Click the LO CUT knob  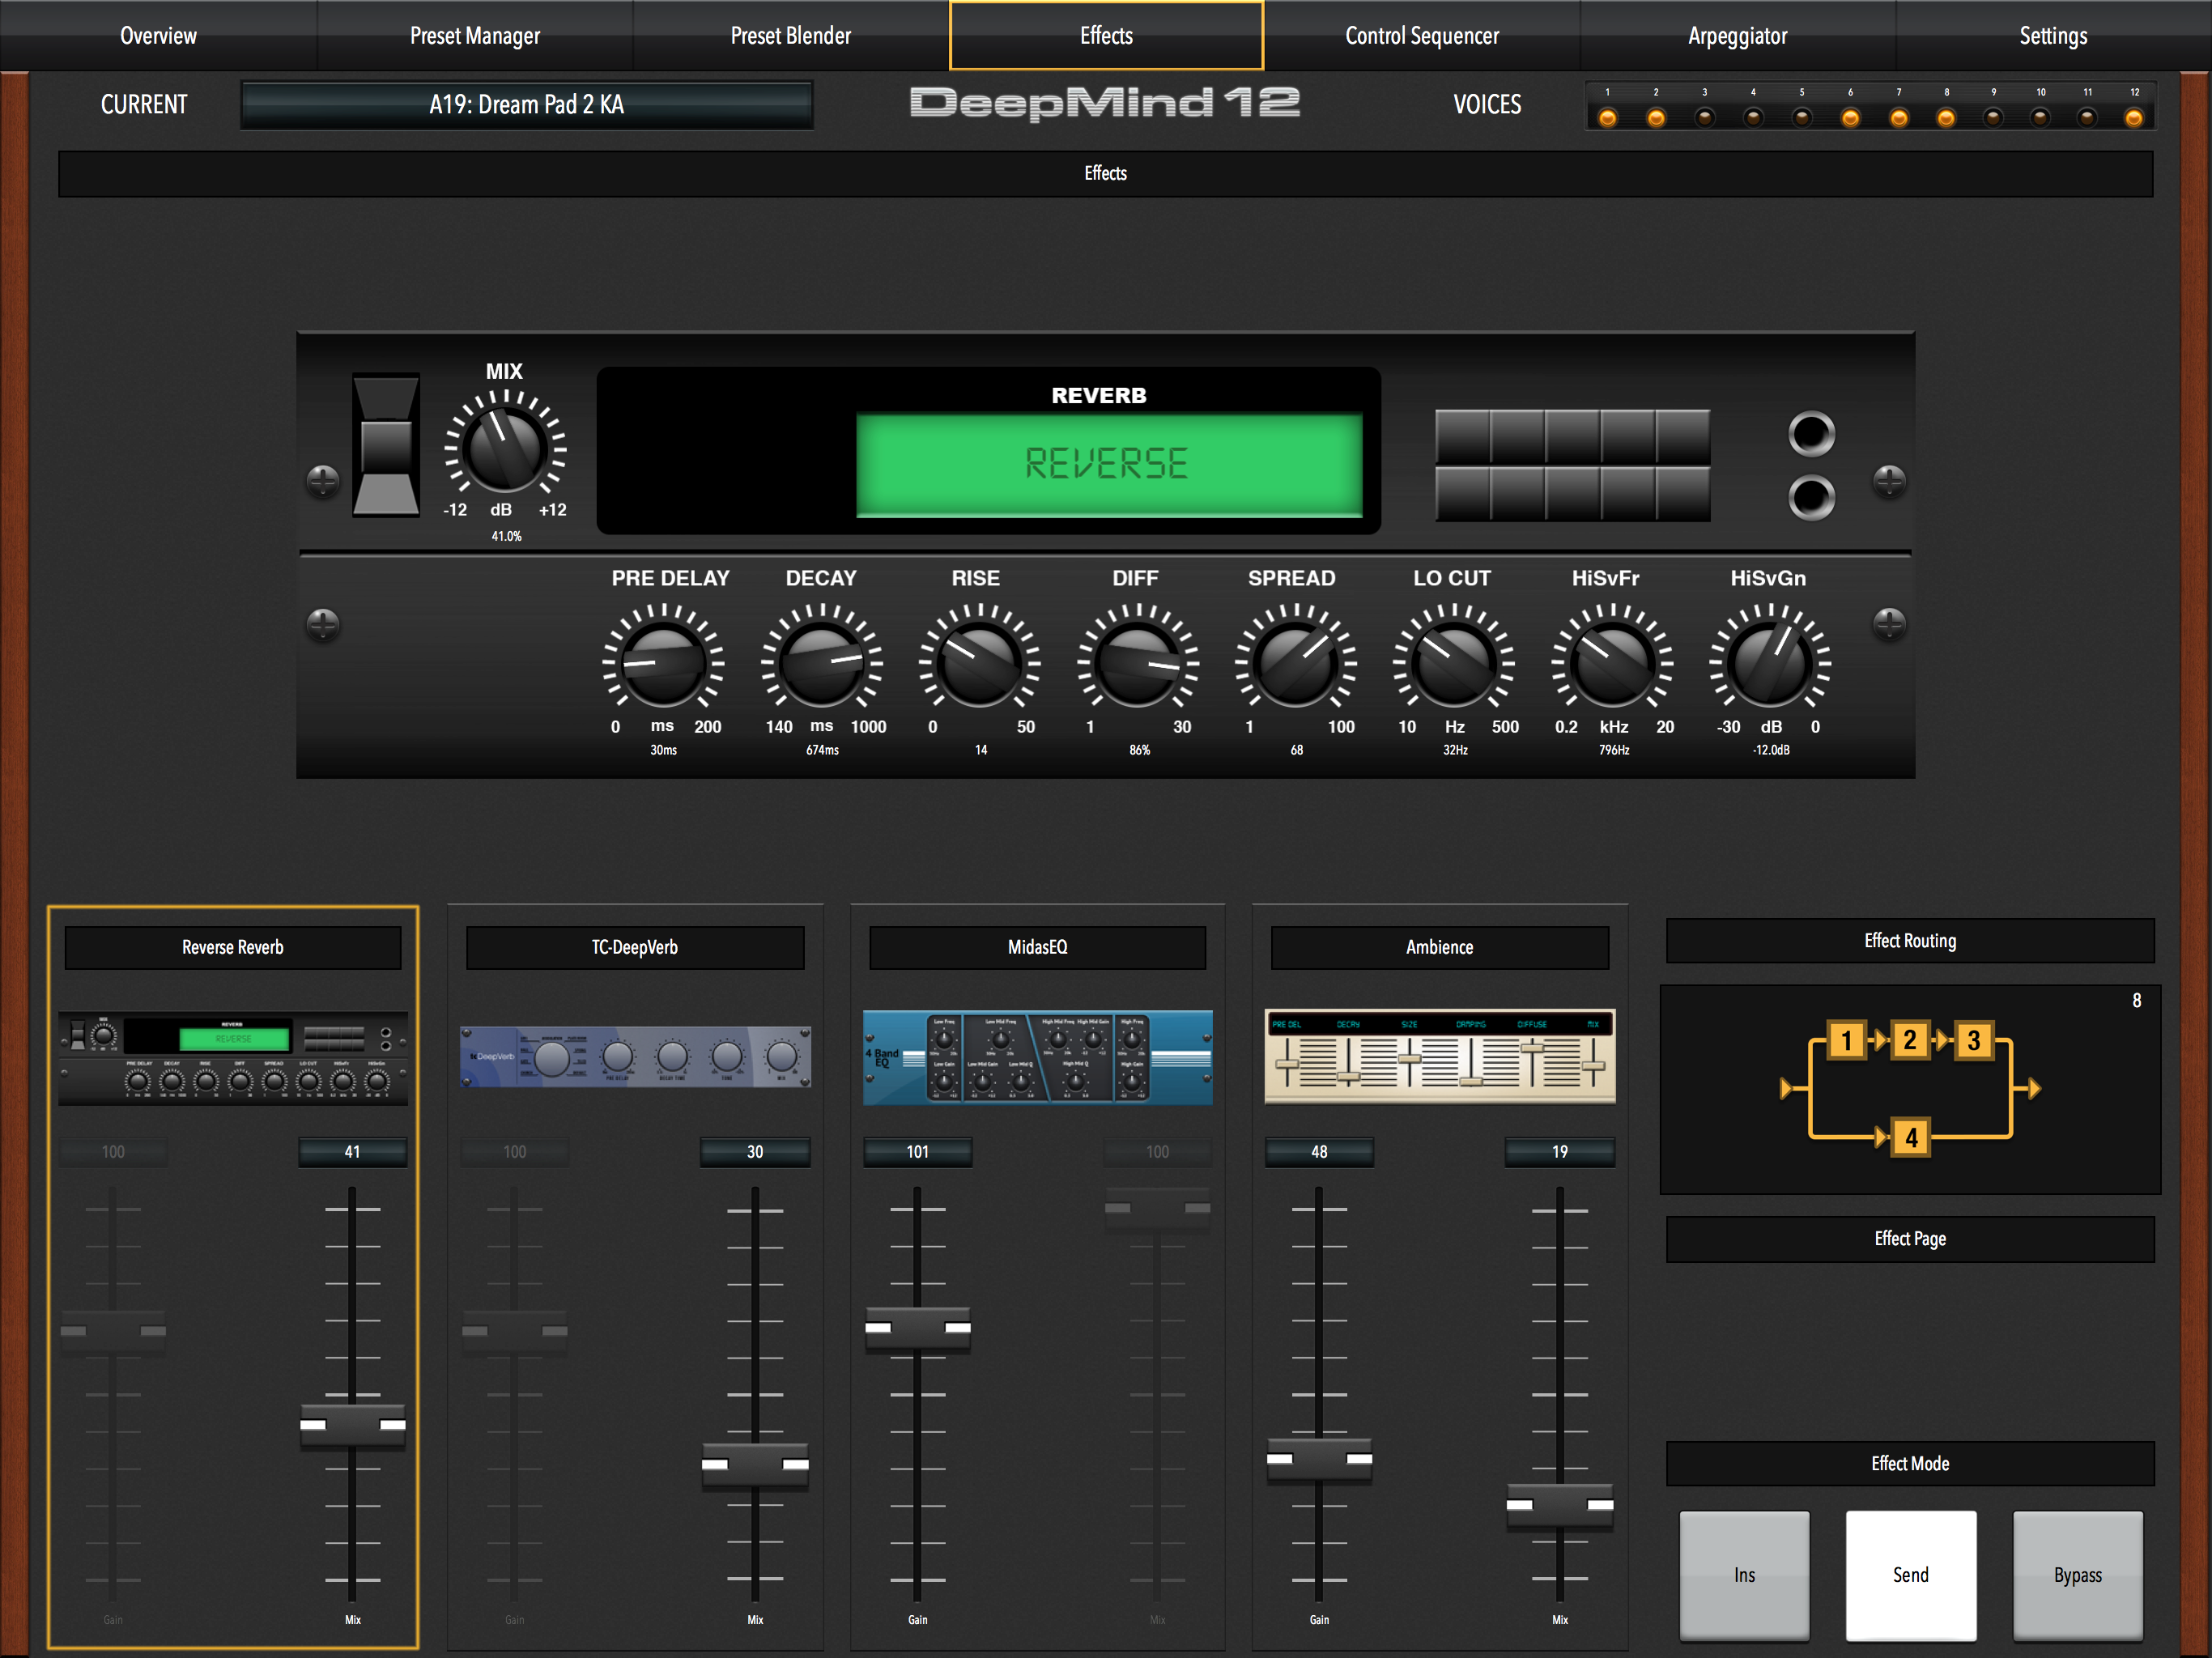click(x=1453, y=662)
